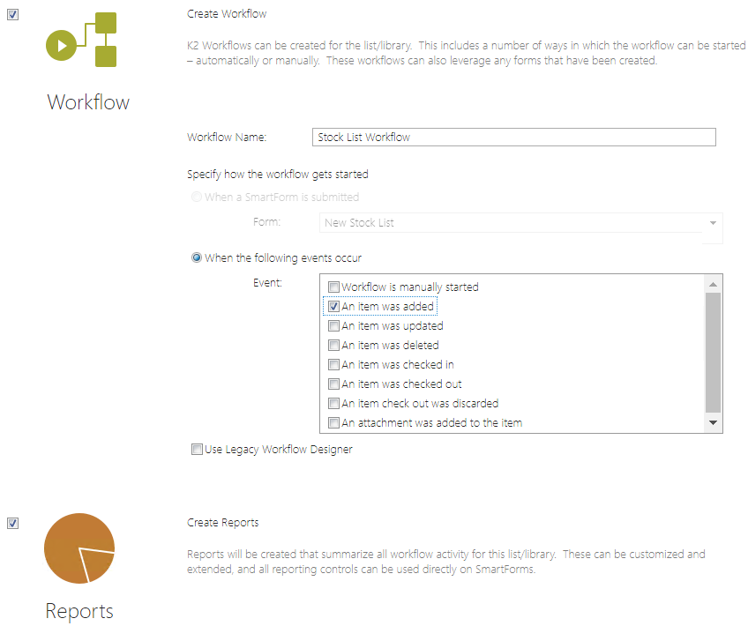Uncheck the Create Reports checkbox
Screen dimensions: 748x626
(13, 523)
